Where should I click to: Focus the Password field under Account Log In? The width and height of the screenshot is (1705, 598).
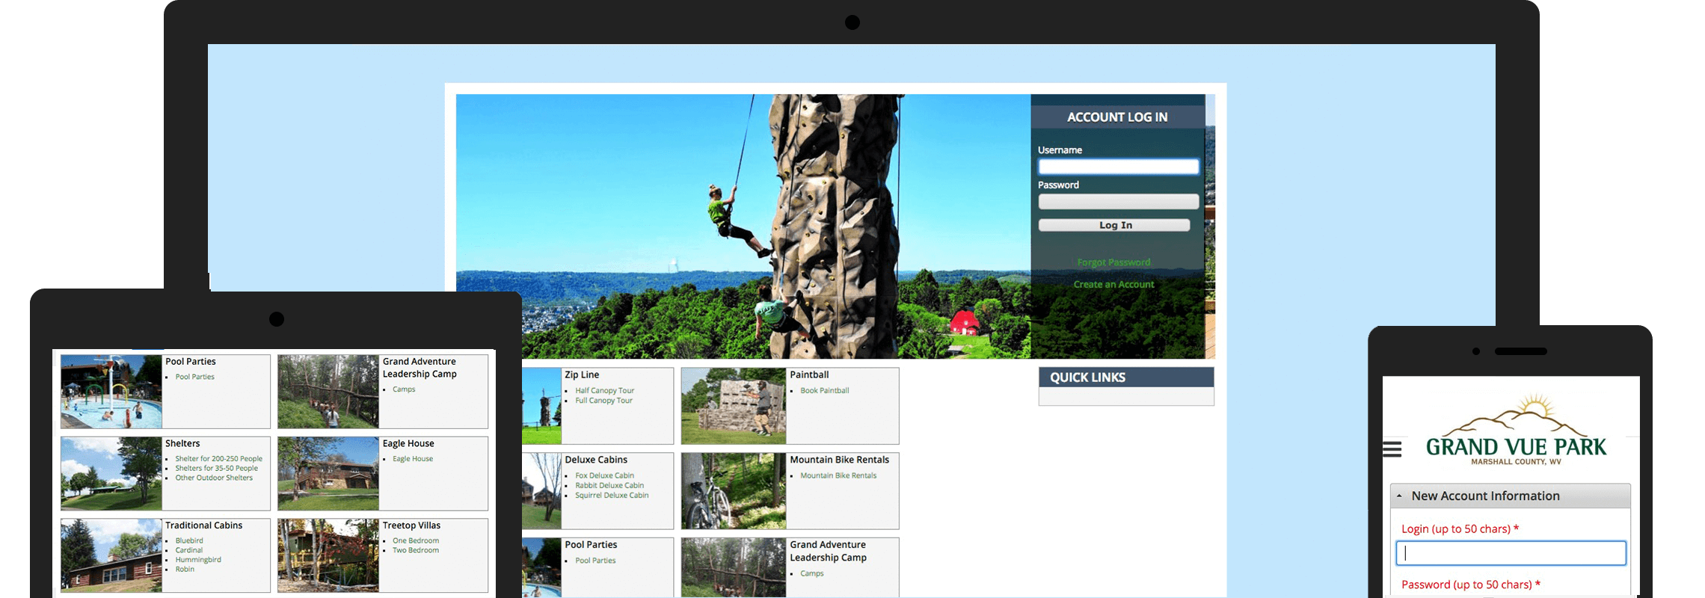(1118, 202)
